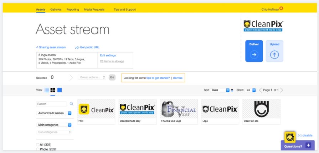Image resolution: width=319 pixels, height=153 pixels.
Task: Click the Selected 0 counter
Action: coord(45,77)
